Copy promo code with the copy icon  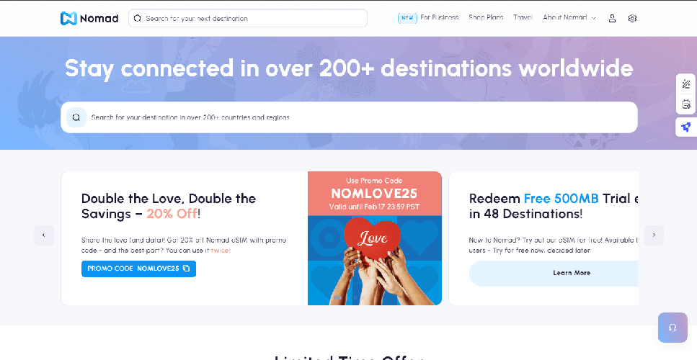tap(186, 268)
